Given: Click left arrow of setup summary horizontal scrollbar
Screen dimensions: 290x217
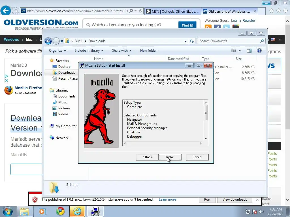Looking at the screenshot, I should 125,143.
